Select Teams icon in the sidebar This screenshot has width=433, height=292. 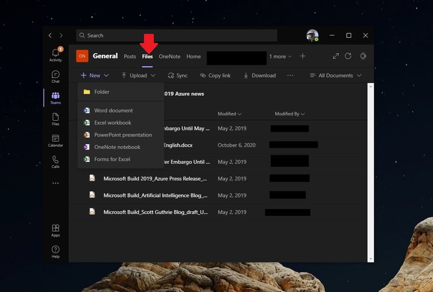pyautogui.click(x=55, y=98)
